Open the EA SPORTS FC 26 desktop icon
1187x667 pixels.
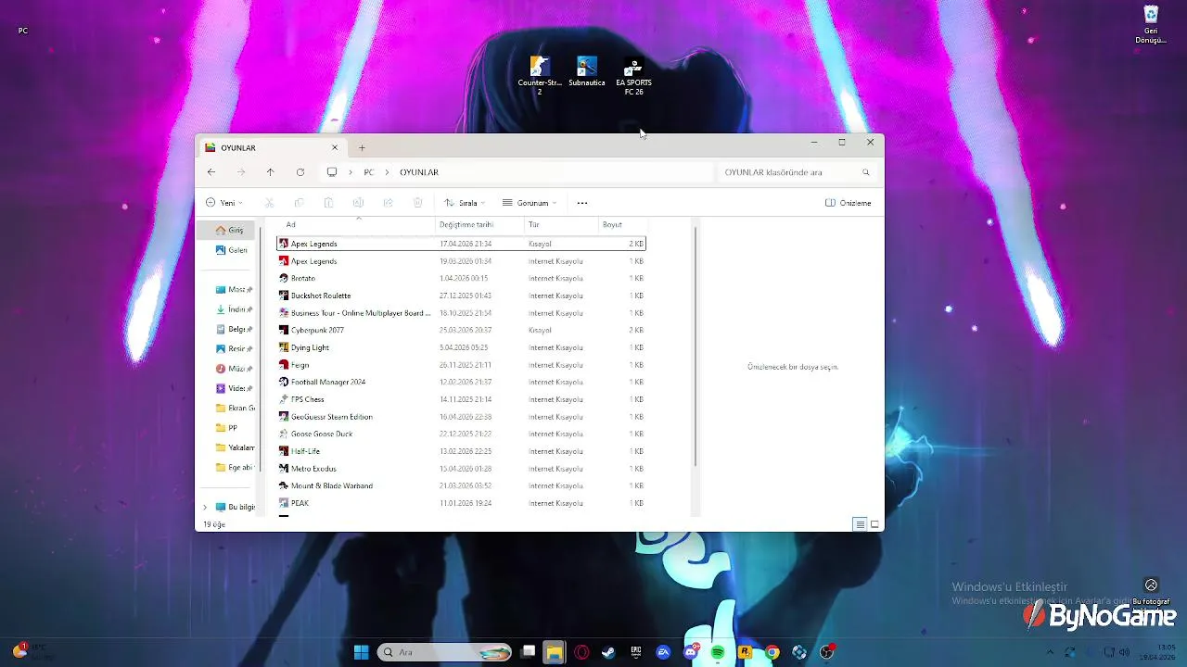(x=633, y=77)
